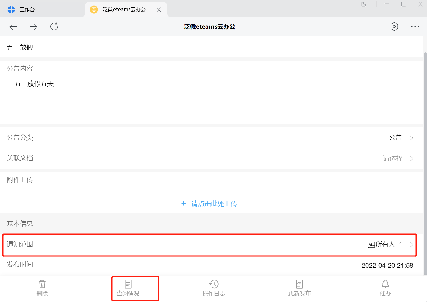Open the hexagon settings icon
The width and height of the screenshot is (427, 302).
pyautogui.click(x=394, y=26)
